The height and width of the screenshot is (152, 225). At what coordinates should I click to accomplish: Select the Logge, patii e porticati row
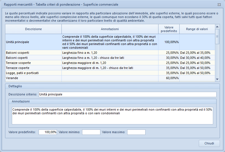click(110, 73)
